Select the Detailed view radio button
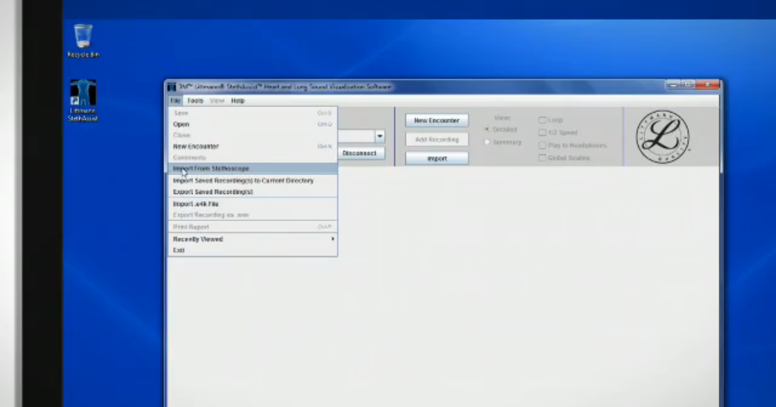Screen dimensions: 776x407 coord(487,129)
